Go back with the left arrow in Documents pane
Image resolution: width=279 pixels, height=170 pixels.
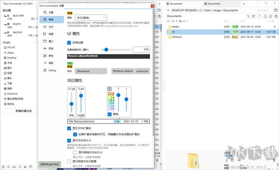click(168, 21)
